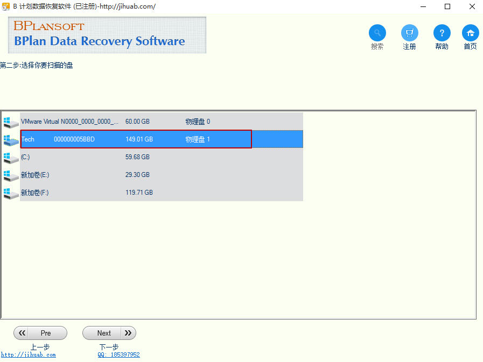Click the (C:) drive icon

10,158
